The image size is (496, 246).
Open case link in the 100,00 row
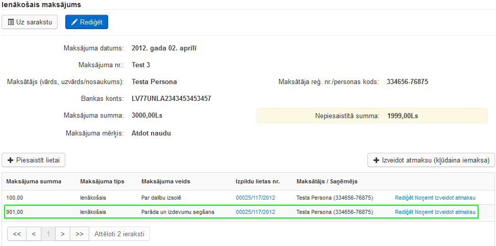point(255,198)
